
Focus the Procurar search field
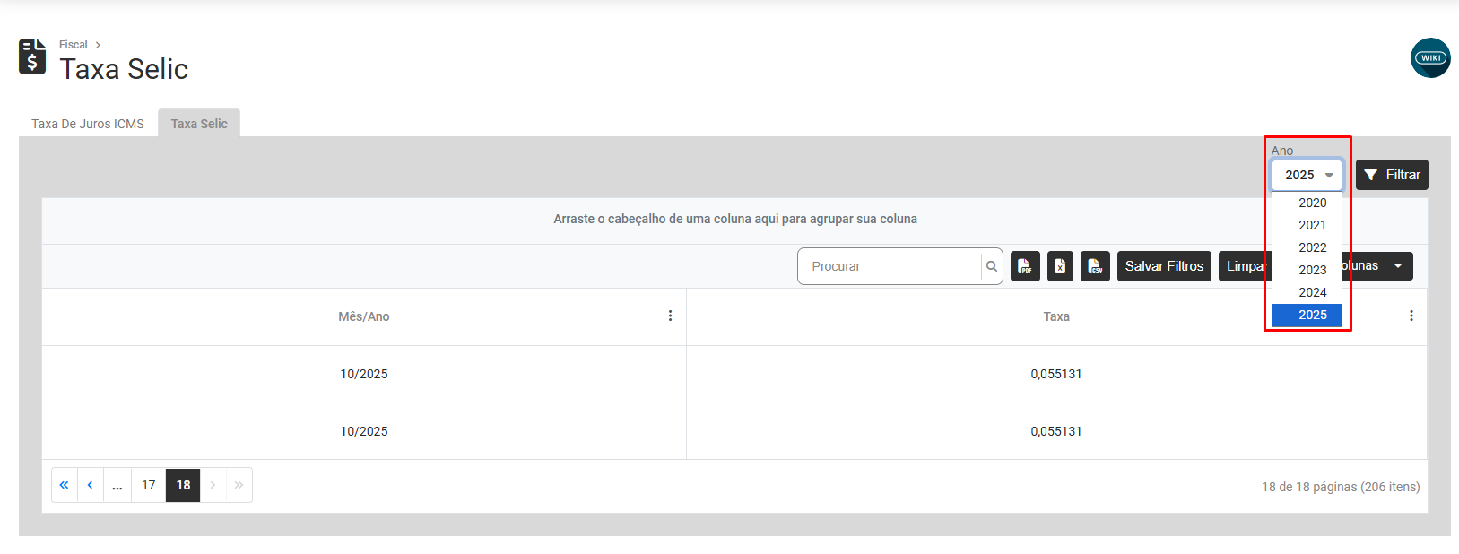(888, 266)
